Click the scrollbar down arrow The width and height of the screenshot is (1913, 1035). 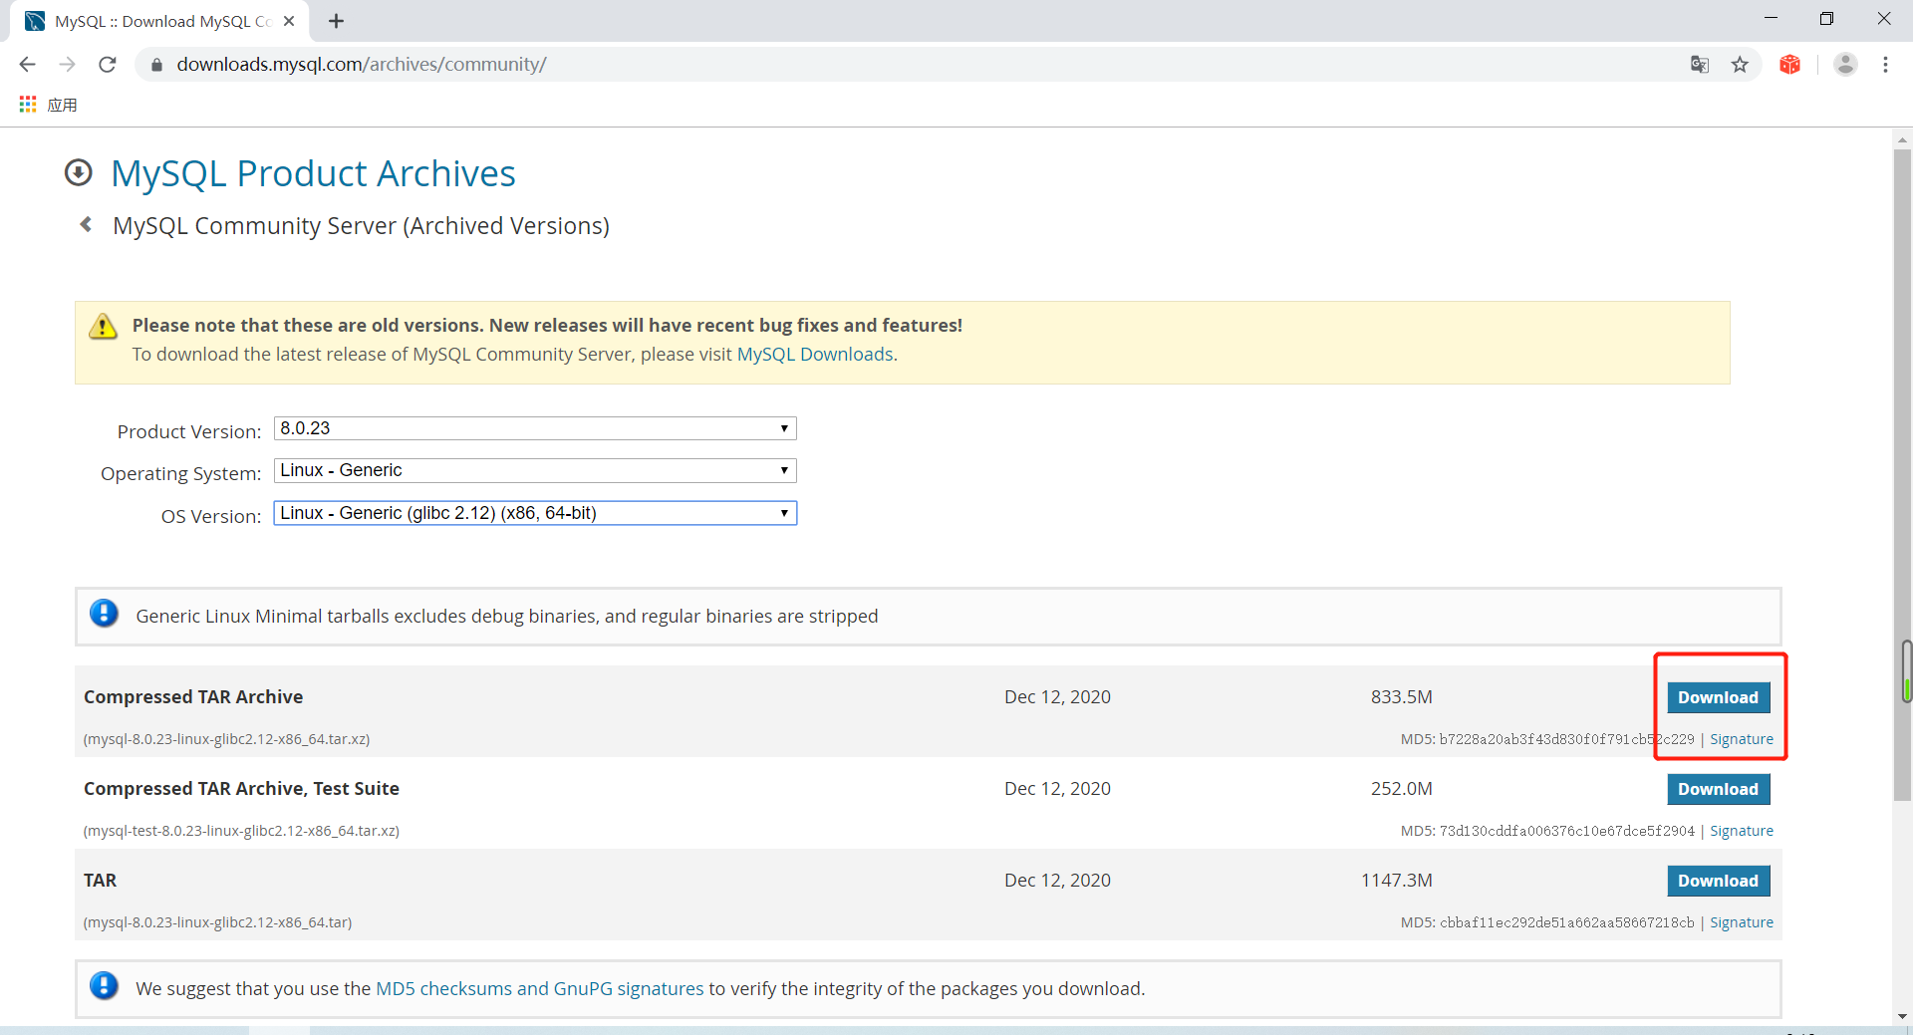pyautogui.click(x=1902, y=1016)
